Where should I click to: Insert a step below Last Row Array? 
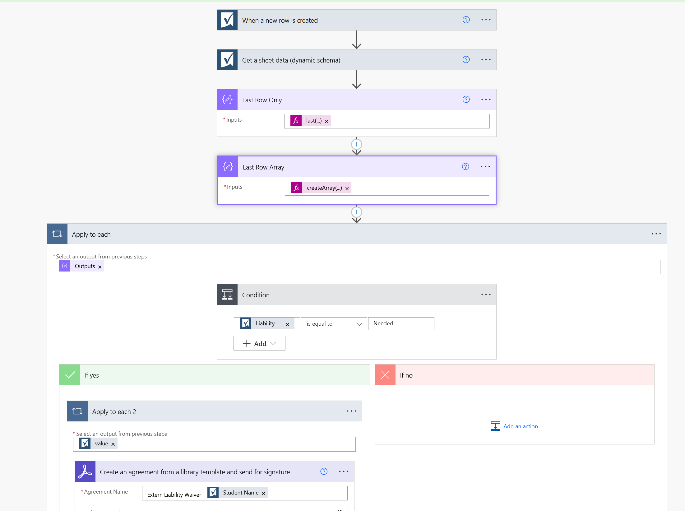[x=356, y=212]
